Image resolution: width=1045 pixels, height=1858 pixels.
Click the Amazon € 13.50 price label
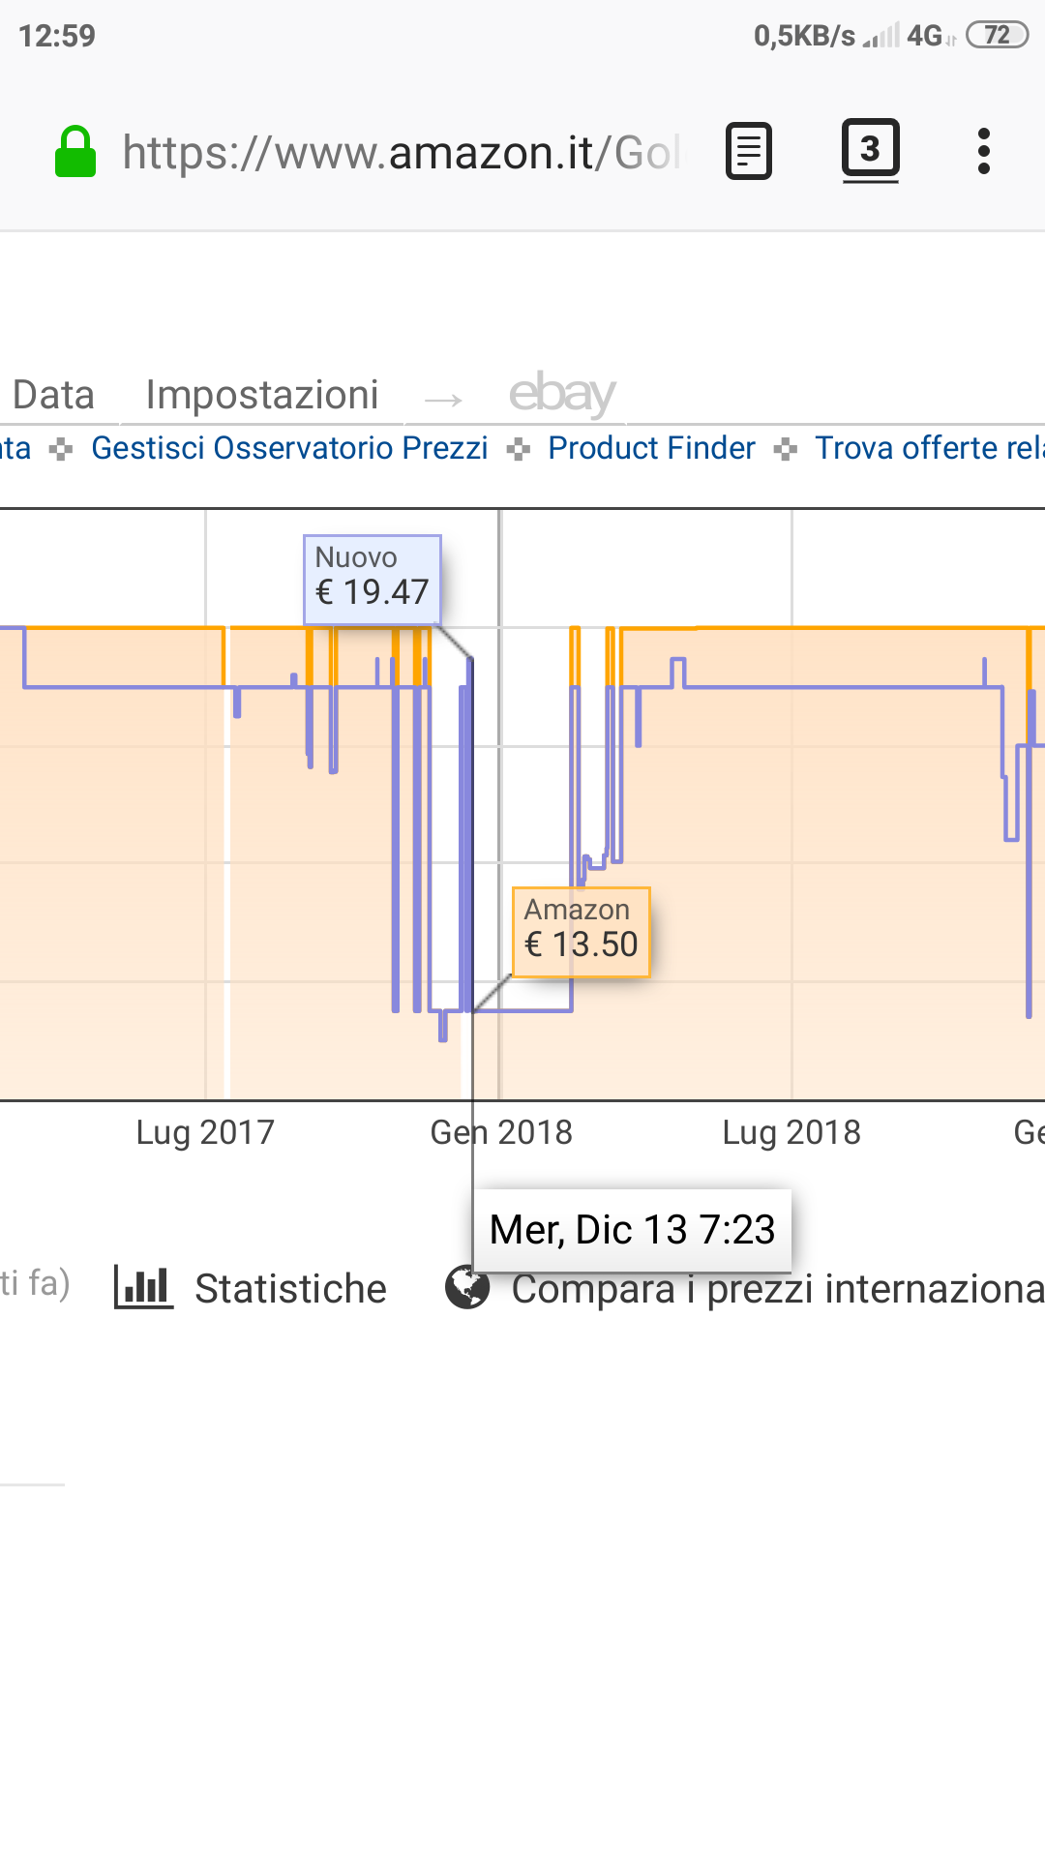click(x=581, y=931)
